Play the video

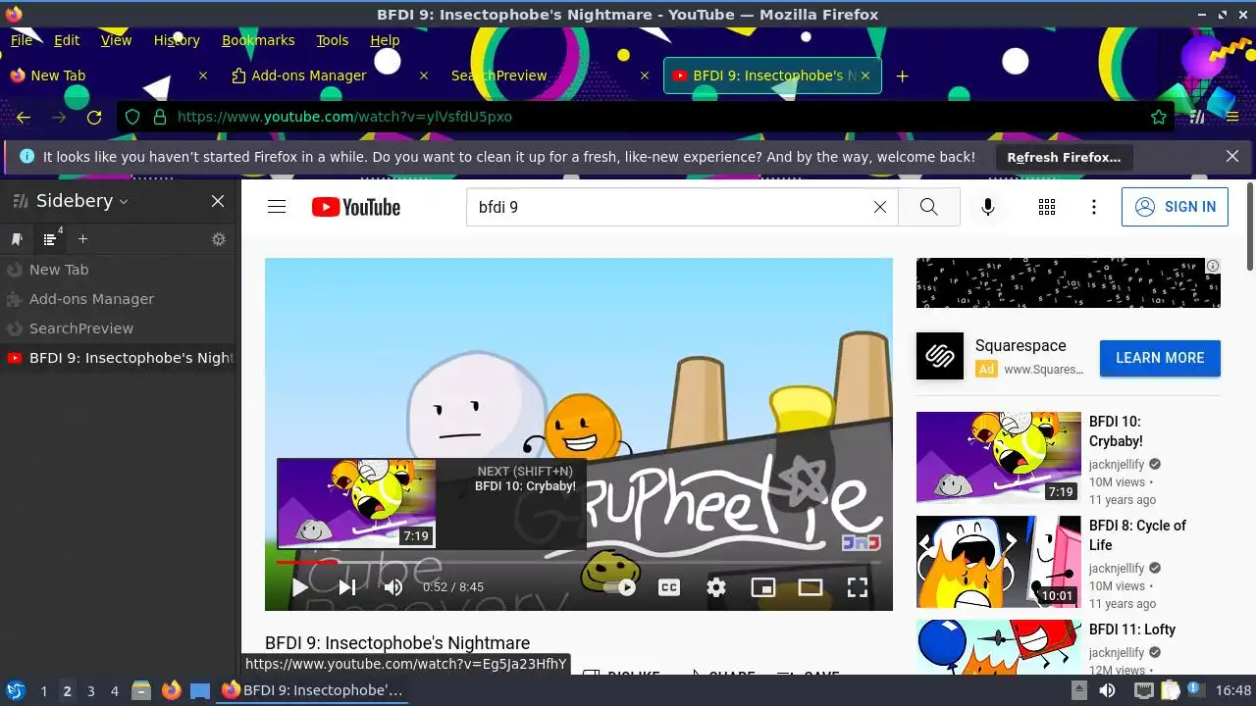click(299, 587)
